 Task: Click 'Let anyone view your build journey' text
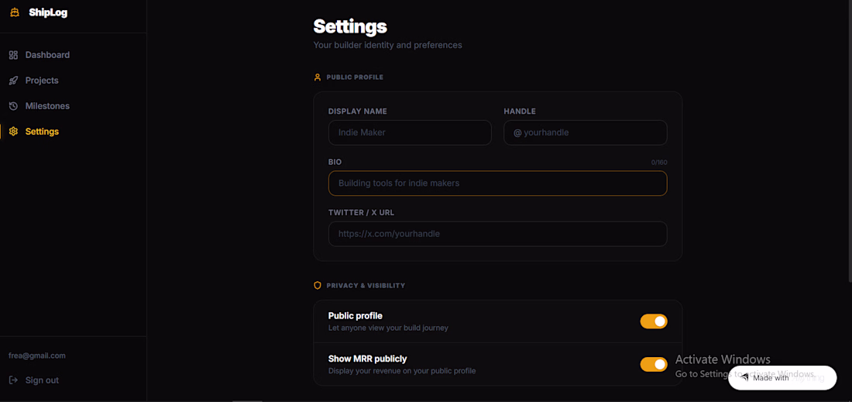pos(389,328)
